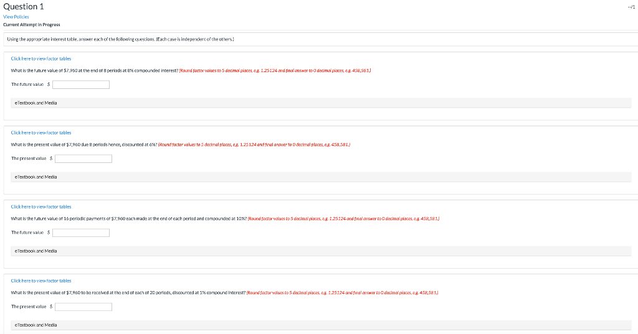Screen dimensions: 638x334
Task: Open factor tables link above the 20 periods 5% question
Action: [x=41, y=281]
